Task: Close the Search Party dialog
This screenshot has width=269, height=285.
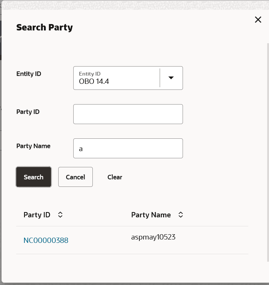Action: click(x=258, y=20)
